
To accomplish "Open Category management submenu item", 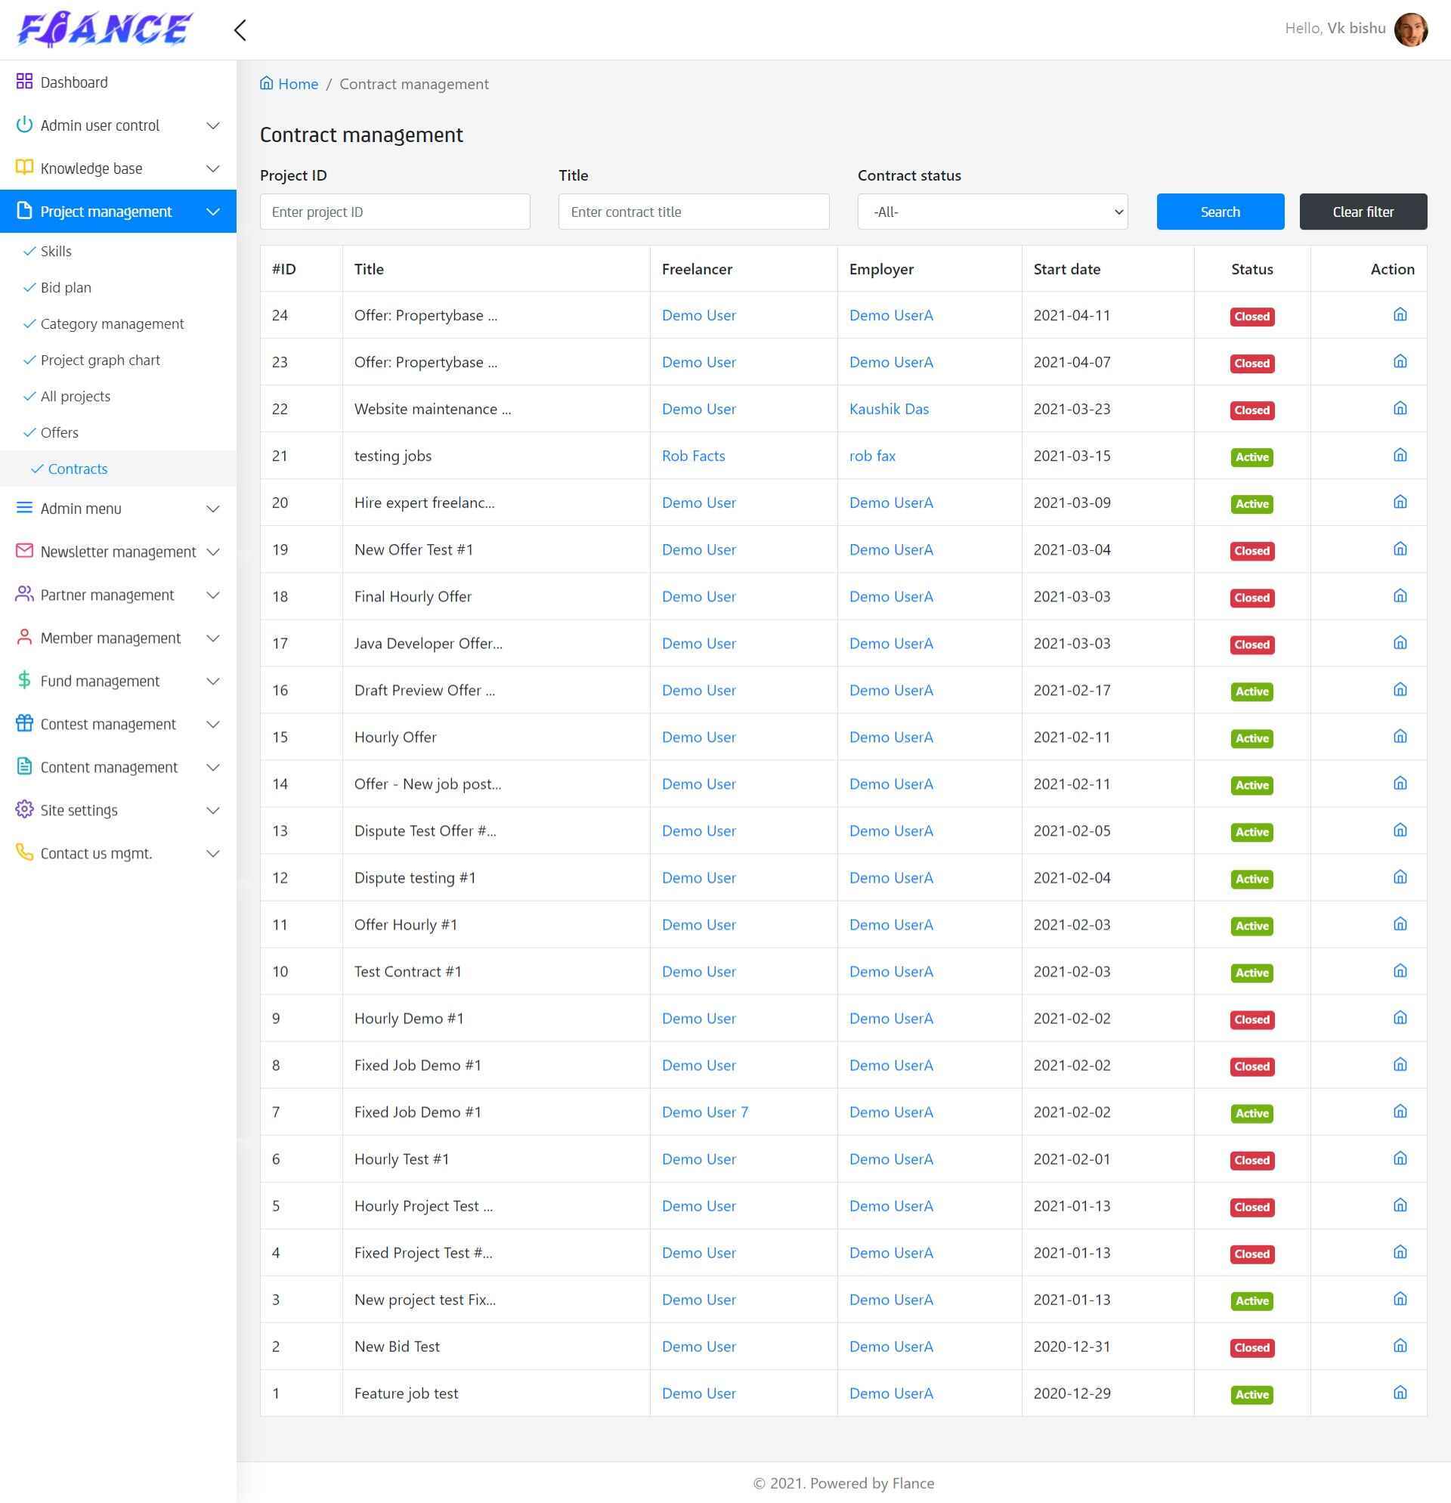I will (112, 323).
